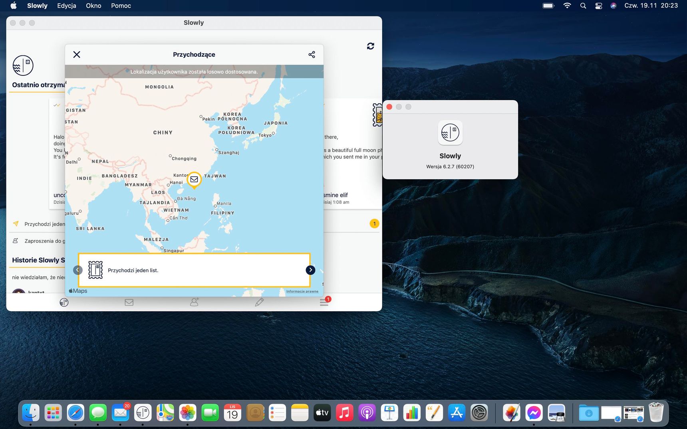This screenshot has height=429, width=687.
Task: Open the letters envelope tab
Action: tap(129, 302)
